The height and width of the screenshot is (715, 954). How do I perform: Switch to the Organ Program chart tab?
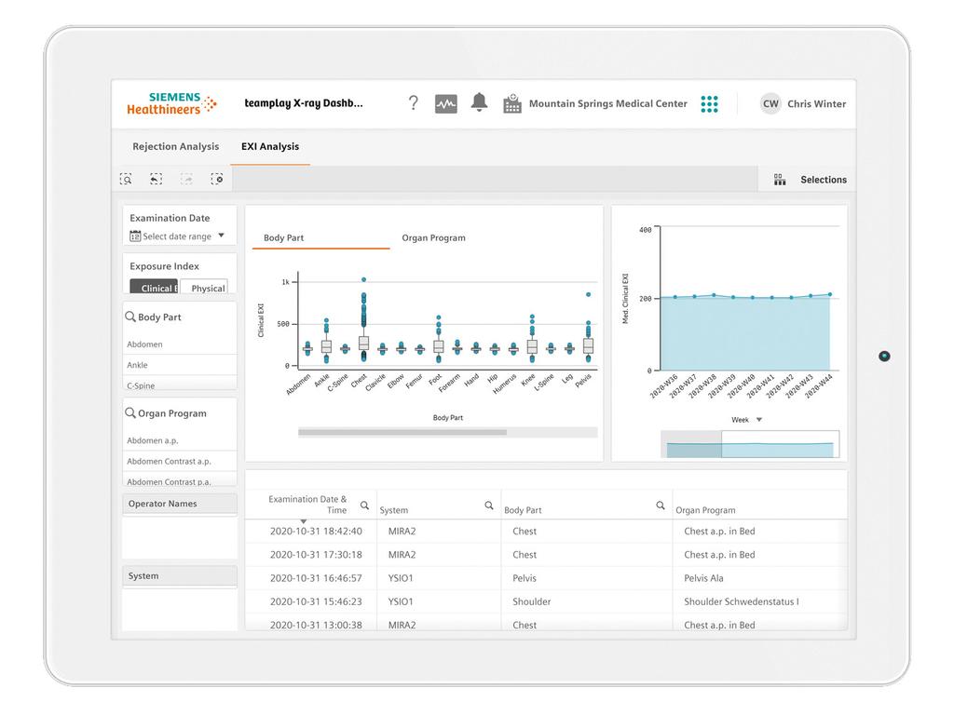(x=433, y=237)
